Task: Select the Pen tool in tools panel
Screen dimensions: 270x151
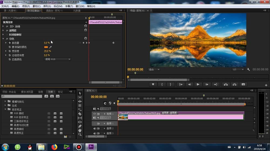Action: coord(80,126)
